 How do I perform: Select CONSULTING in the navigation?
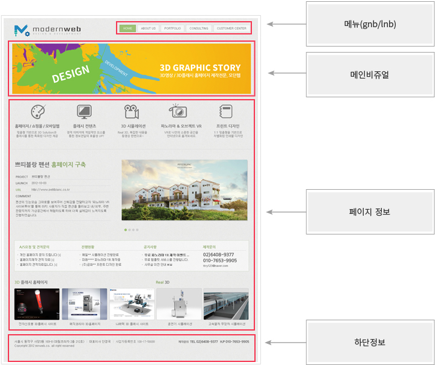pos(198,28)
